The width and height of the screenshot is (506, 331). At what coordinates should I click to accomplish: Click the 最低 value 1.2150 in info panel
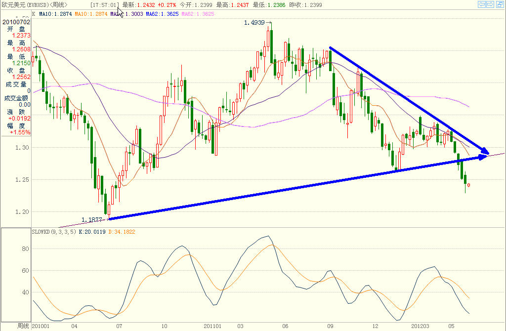[x=21, y=63]
